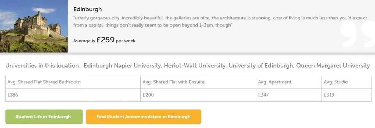Click the large quotation mark icon

point(357,33)
